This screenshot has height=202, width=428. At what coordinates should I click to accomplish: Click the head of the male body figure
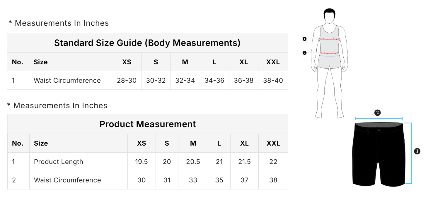pos(330,16)
